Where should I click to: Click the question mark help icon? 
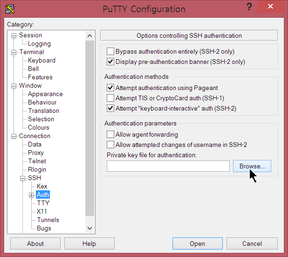coord(249,7)
